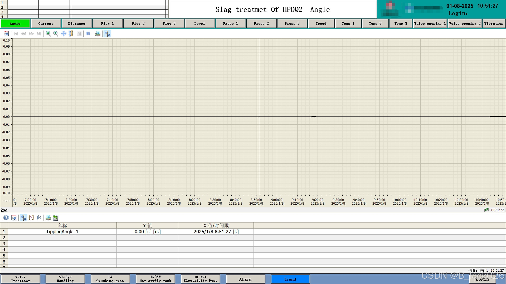Click the integral statistics calculation icon
The image size is (506, 284).
pos(39,218)
